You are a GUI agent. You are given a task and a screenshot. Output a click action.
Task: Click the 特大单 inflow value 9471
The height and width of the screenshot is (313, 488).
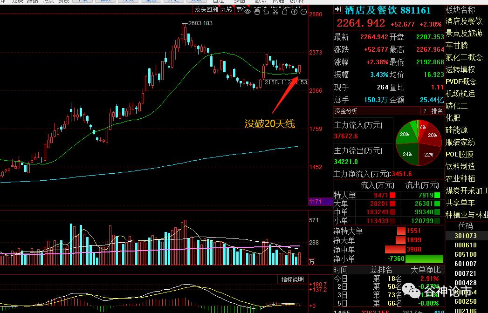click(381, 195)
